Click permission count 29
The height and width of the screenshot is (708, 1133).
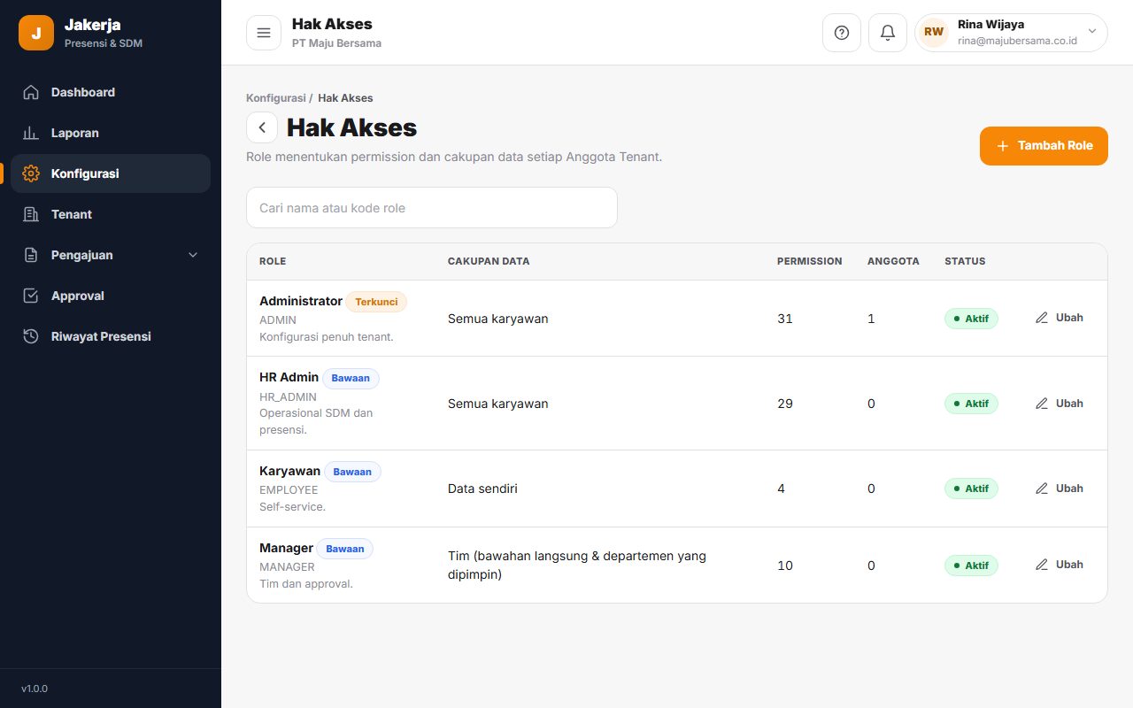785,404
